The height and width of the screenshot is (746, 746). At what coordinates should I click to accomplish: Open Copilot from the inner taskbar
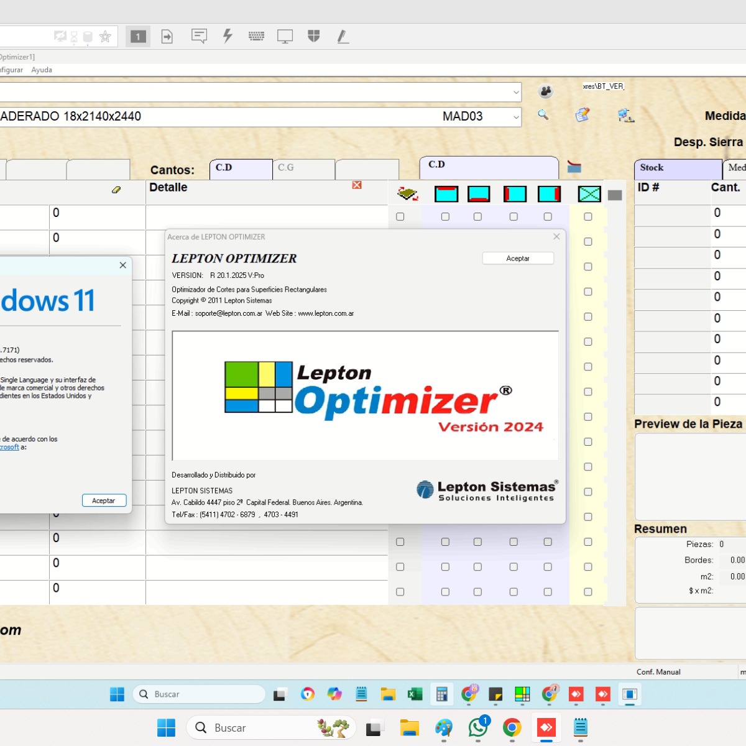[334, 694]
